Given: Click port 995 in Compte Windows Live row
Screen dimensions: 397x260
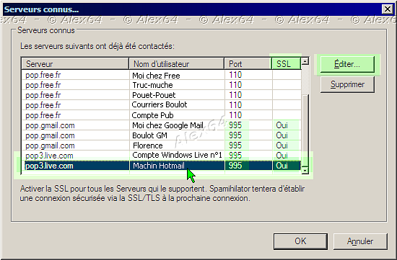Looking at the screenshot, I should point(235,156).
